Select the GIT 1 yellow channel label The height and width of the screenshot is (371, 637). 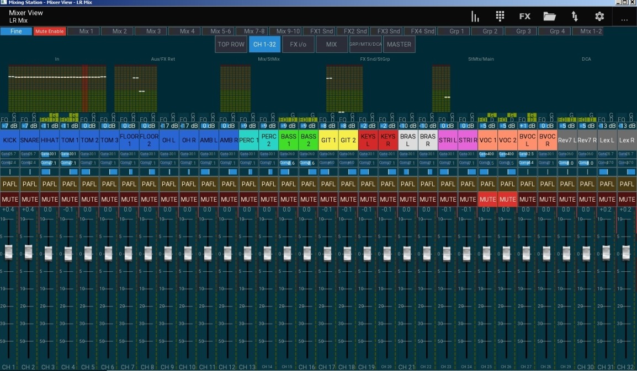328,140
